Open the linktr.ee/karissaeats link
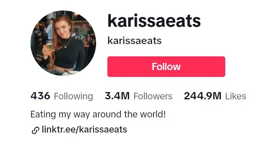Image resolution: width=280 pixels, height=147 pixels. coord(84,129)
